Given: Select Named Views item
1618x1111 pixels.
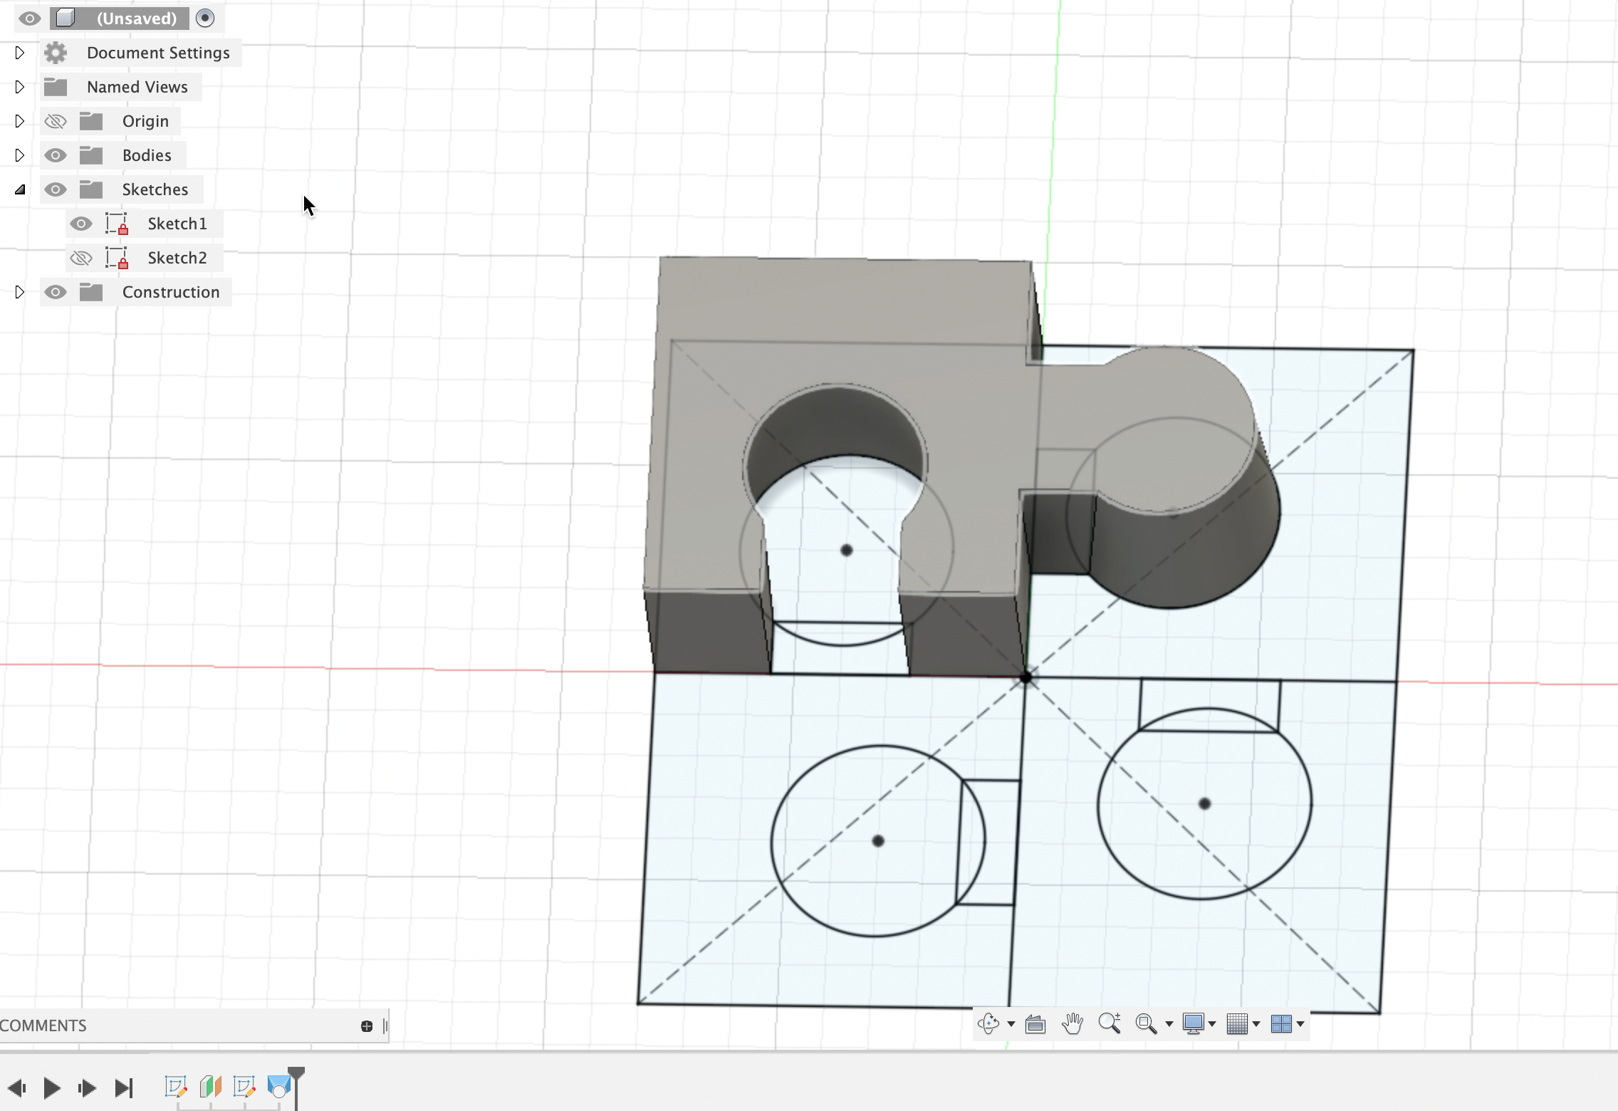Looking at the screenshot, I should (137, 86).
